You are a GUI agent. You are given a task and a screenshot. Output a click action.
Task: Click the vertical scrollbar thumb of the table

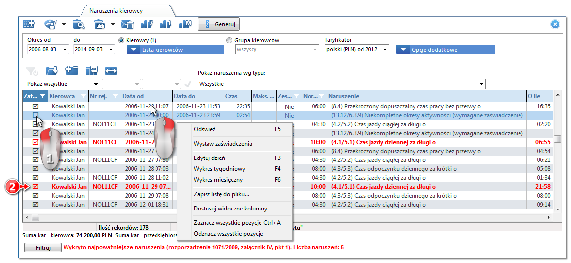[x=557, y=139]
